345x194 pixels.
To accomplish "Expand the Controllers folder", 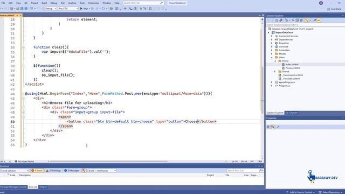I will point(272,50).
